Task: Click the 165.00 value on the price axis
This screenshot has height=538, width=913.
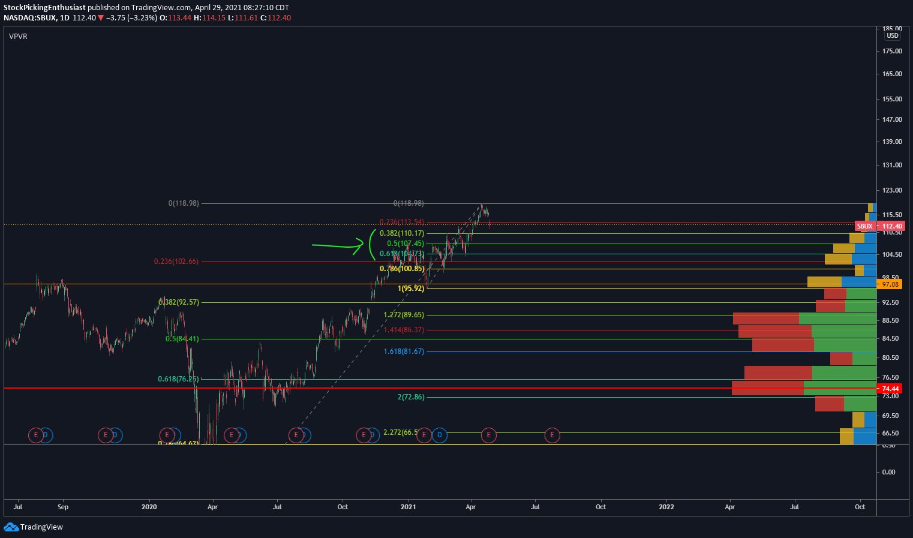Action: pos(892,74)
